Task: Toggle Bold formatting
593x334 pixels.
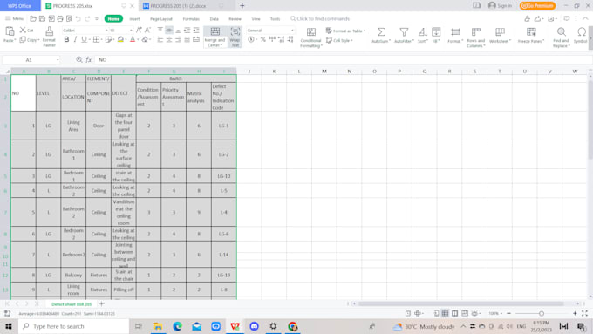Action: [66, 39]
